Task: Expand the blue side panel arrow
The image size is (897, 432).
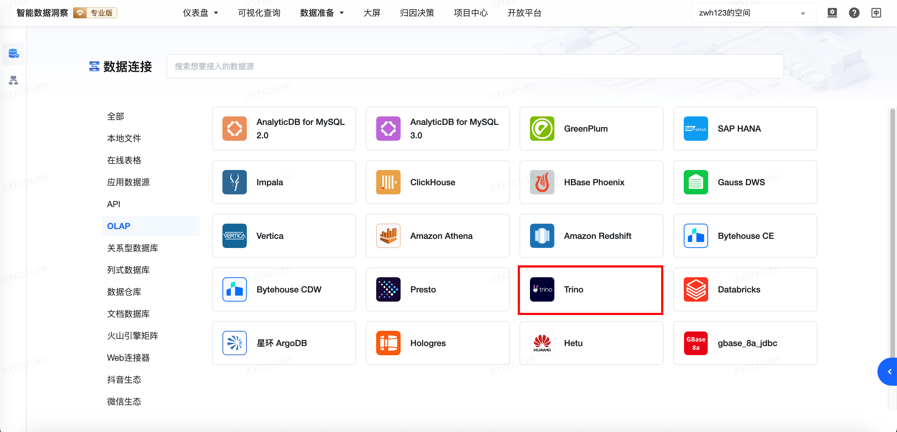Action: (x=888, y=371)
